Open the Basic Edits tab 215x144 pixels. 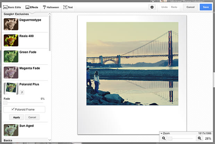click(x=12, y=7)
